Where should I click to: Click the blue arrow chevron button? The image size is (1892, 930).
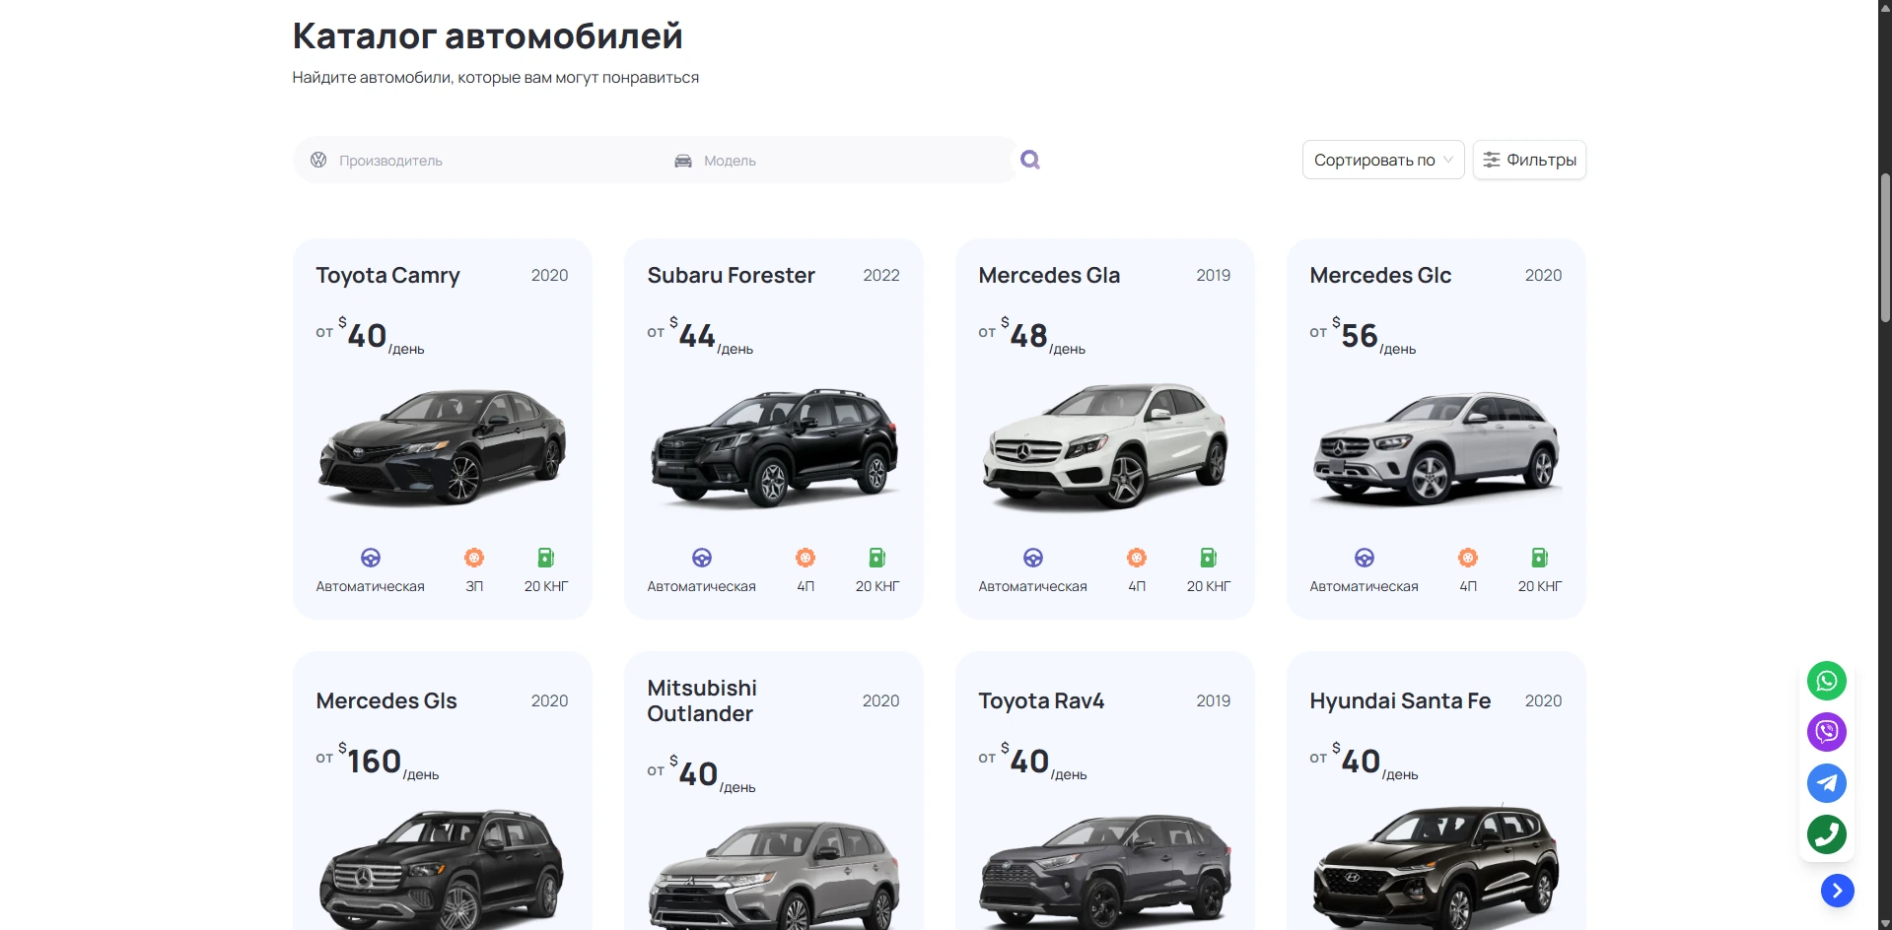[x=1837, y=891]
